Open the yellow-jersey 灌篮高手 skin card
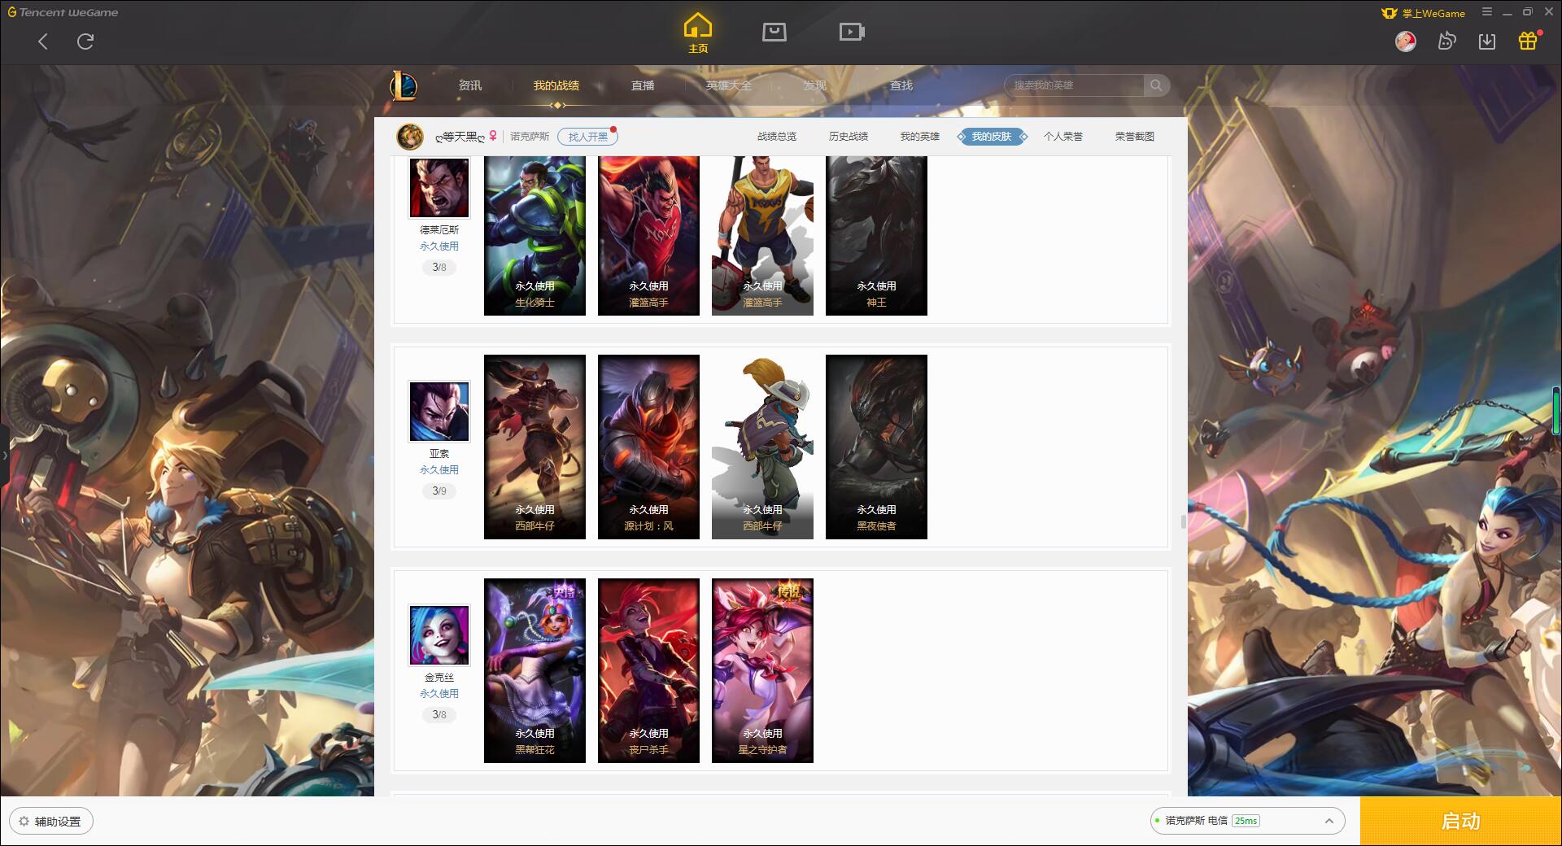1562x846 pixels. 762,236
